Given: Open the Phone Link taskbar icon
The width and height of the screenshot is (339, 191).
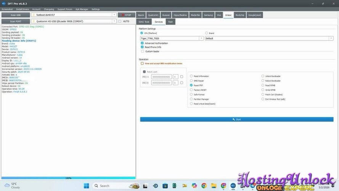Looking at the screenshot, I should pyautogui.click(x=175, y=186).
